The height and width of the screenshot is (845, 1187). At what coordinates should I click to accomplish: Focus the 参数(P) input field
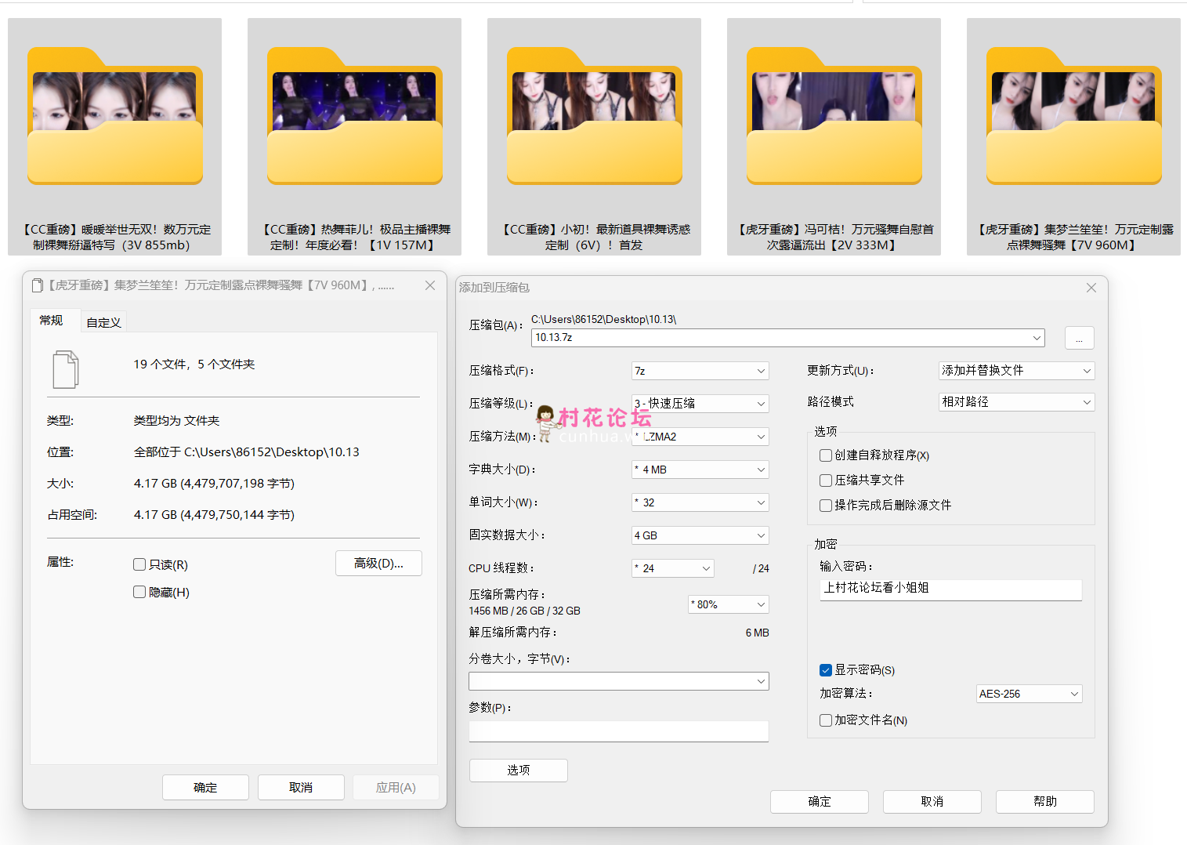(x=619, y=731)
